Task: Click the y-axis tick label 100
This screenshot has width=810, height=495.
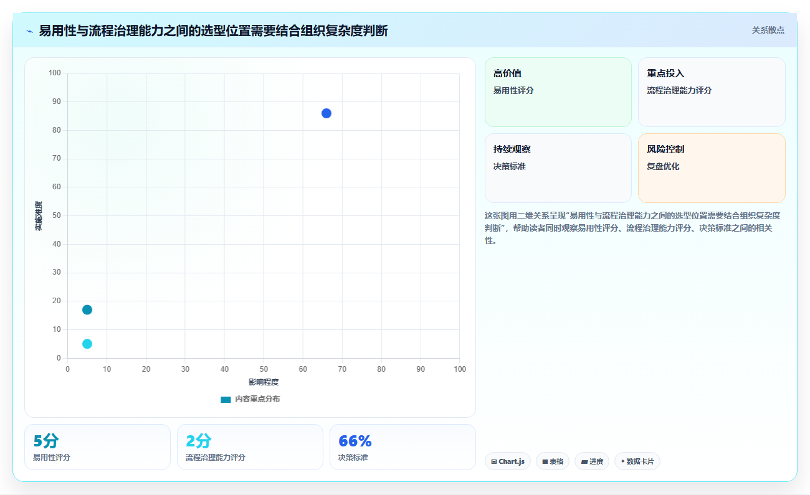Action: pyautogui.click(x=55, y=73)
